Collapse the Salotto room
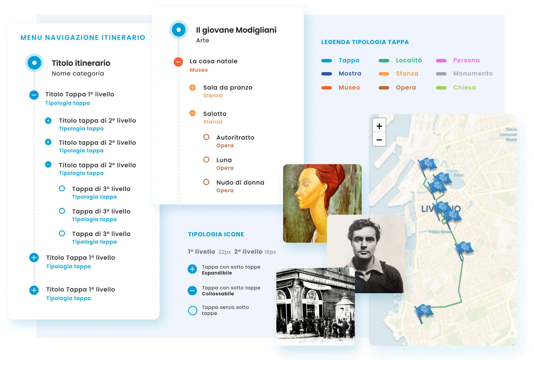Screen dimensions: 534x367 [192, 113]
